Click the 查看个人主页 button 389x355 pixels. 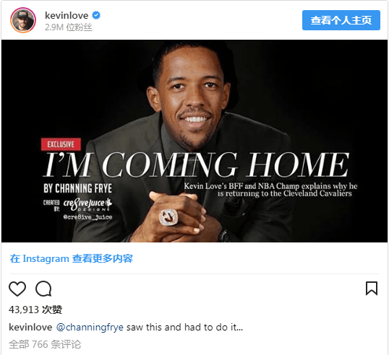tap(341, 20)
